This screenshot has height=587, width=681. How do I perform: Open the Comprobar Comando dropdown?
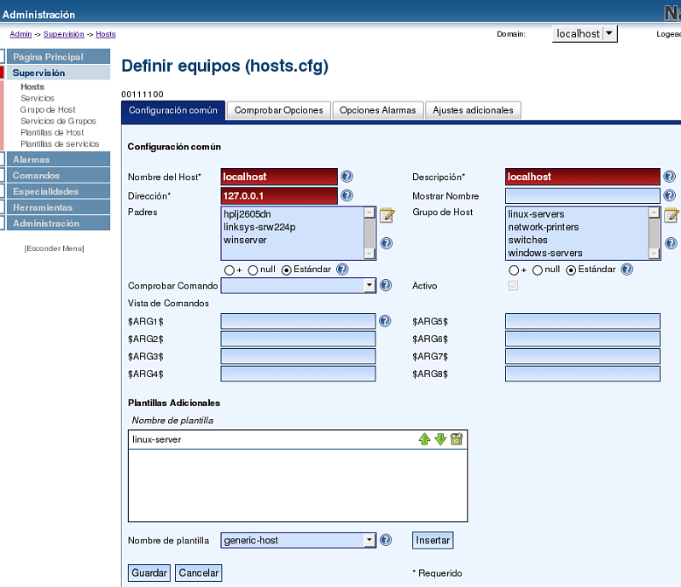click(369, 286)
